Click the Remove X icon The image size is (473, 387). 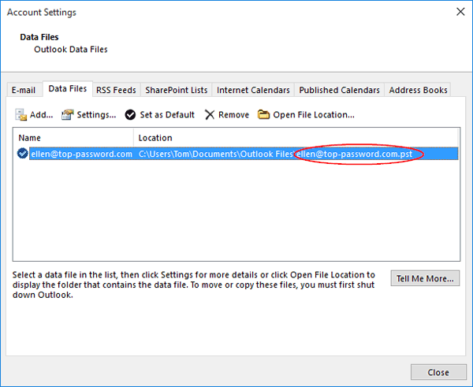pos(210,115)
